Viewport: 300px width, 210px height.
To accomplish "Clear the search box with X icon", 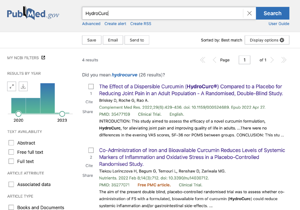I will coord(249,13).
